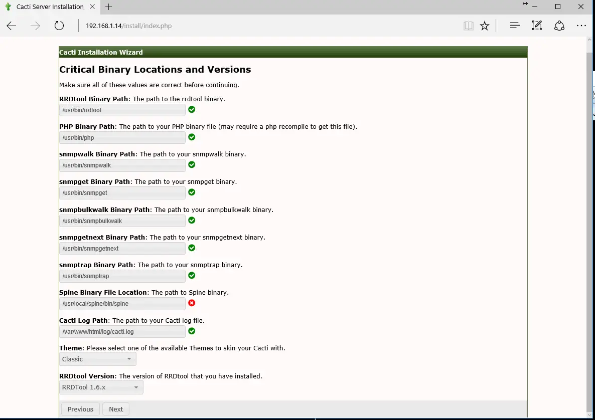Focus the Spine binary location field
This screenshot has width=595, height=420.
(x=122, y=304)
